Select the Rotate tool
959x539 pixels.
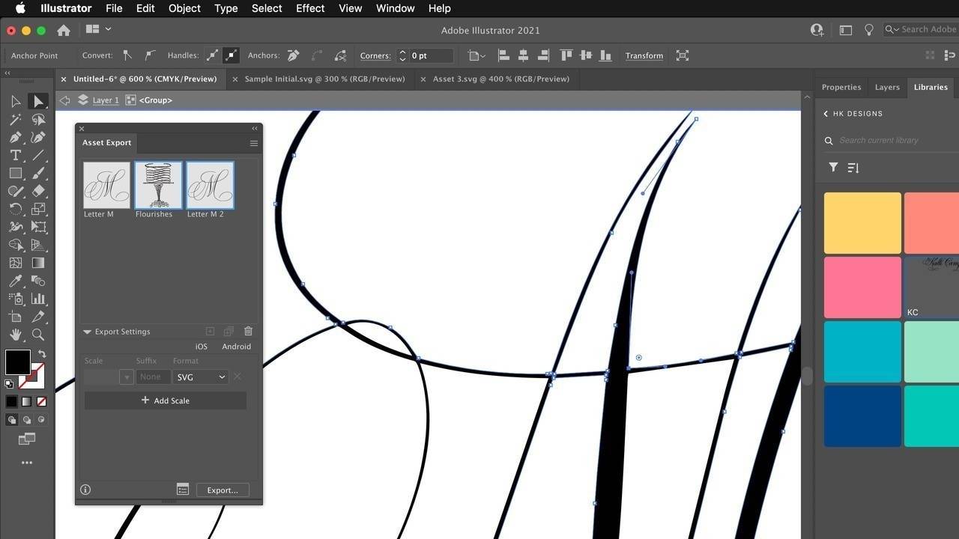click(16, 209)
